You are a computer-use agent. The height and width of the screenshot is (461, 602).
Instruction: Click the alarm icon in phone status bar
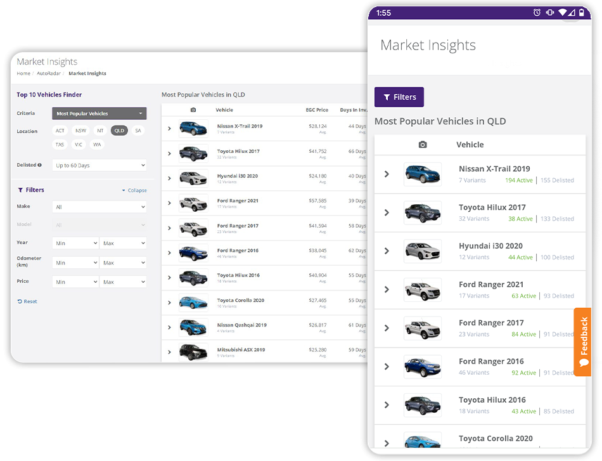tap(537, 13)
